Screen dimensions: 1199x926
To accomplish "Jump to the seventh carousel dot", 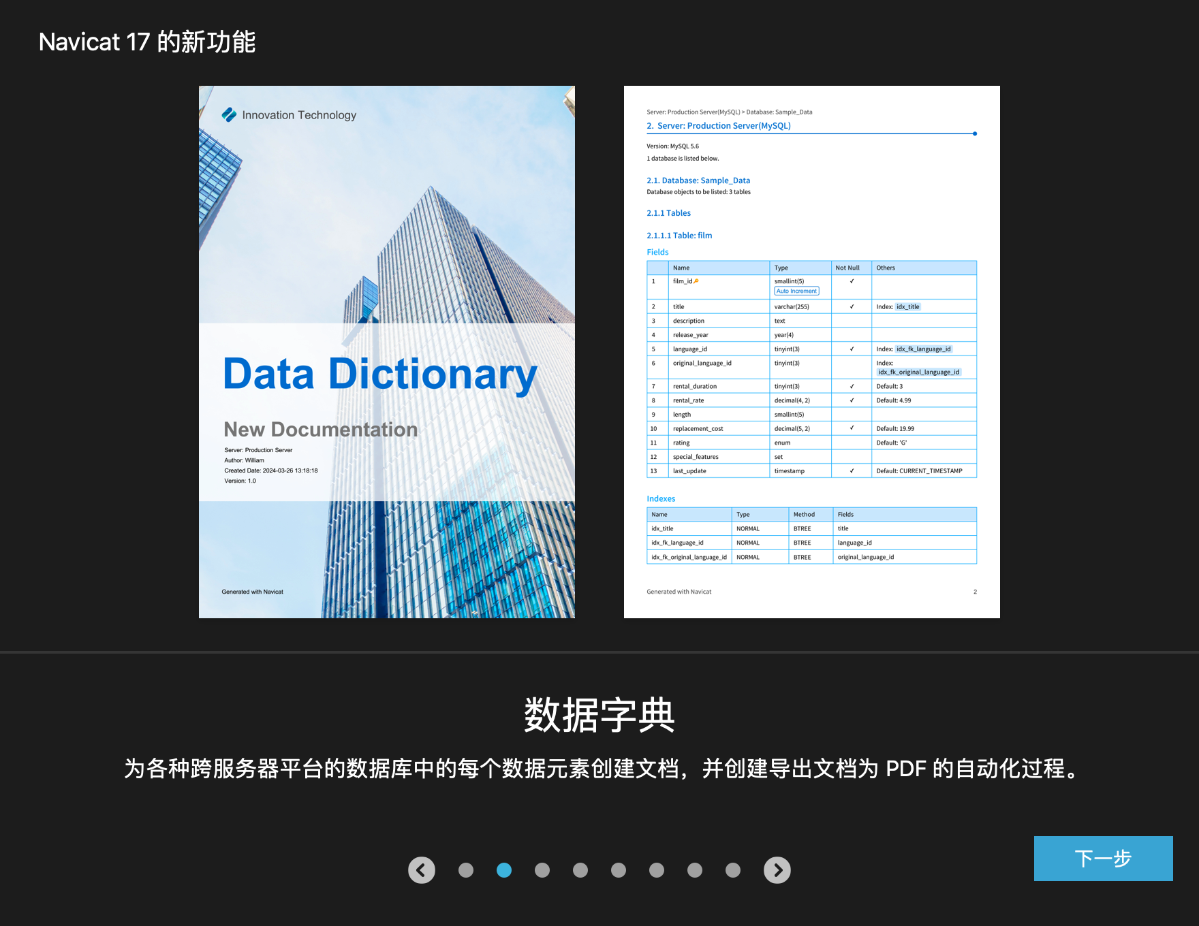I will [x=695, y=870].
